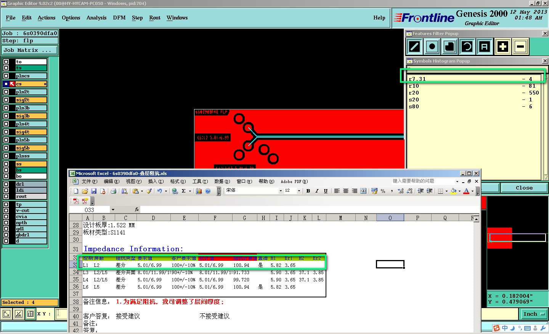The width and height of the screenshot is (549, 334).
Task: Open the Name Box dropdown arrow next to O33
Action: click(113, 210)
